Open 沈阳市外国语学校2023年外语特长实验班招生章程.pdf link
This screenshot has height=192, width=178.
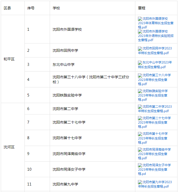coord(156,36)
